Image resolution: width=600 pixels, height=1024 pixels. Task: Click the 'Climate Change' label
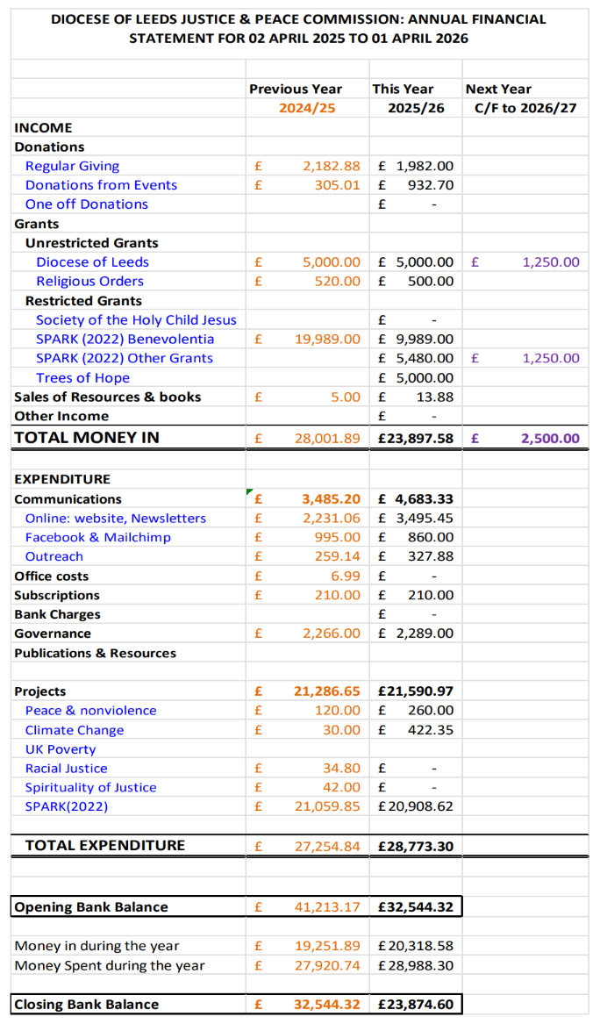[x=75, y=730]
